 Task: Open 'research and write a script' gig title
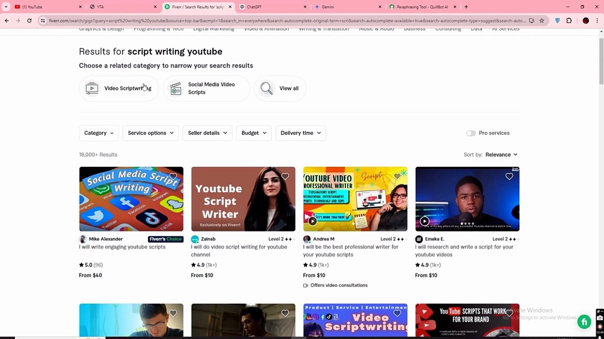464,251
